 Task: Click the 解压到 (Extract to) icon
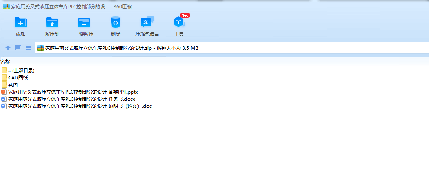click(x=52, y=23)
